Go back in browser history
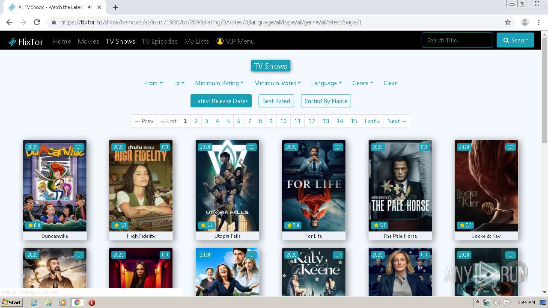 [9, 22]
